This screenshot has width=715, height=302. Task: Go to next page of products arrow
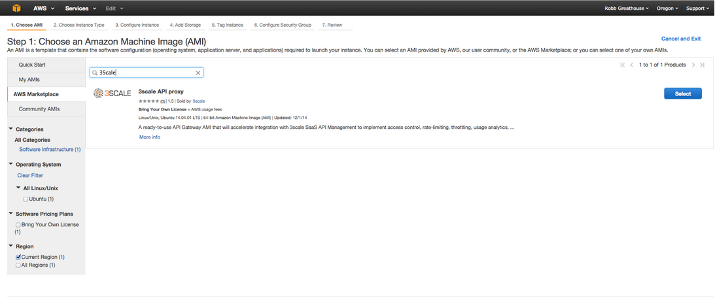tap(693, 65)
